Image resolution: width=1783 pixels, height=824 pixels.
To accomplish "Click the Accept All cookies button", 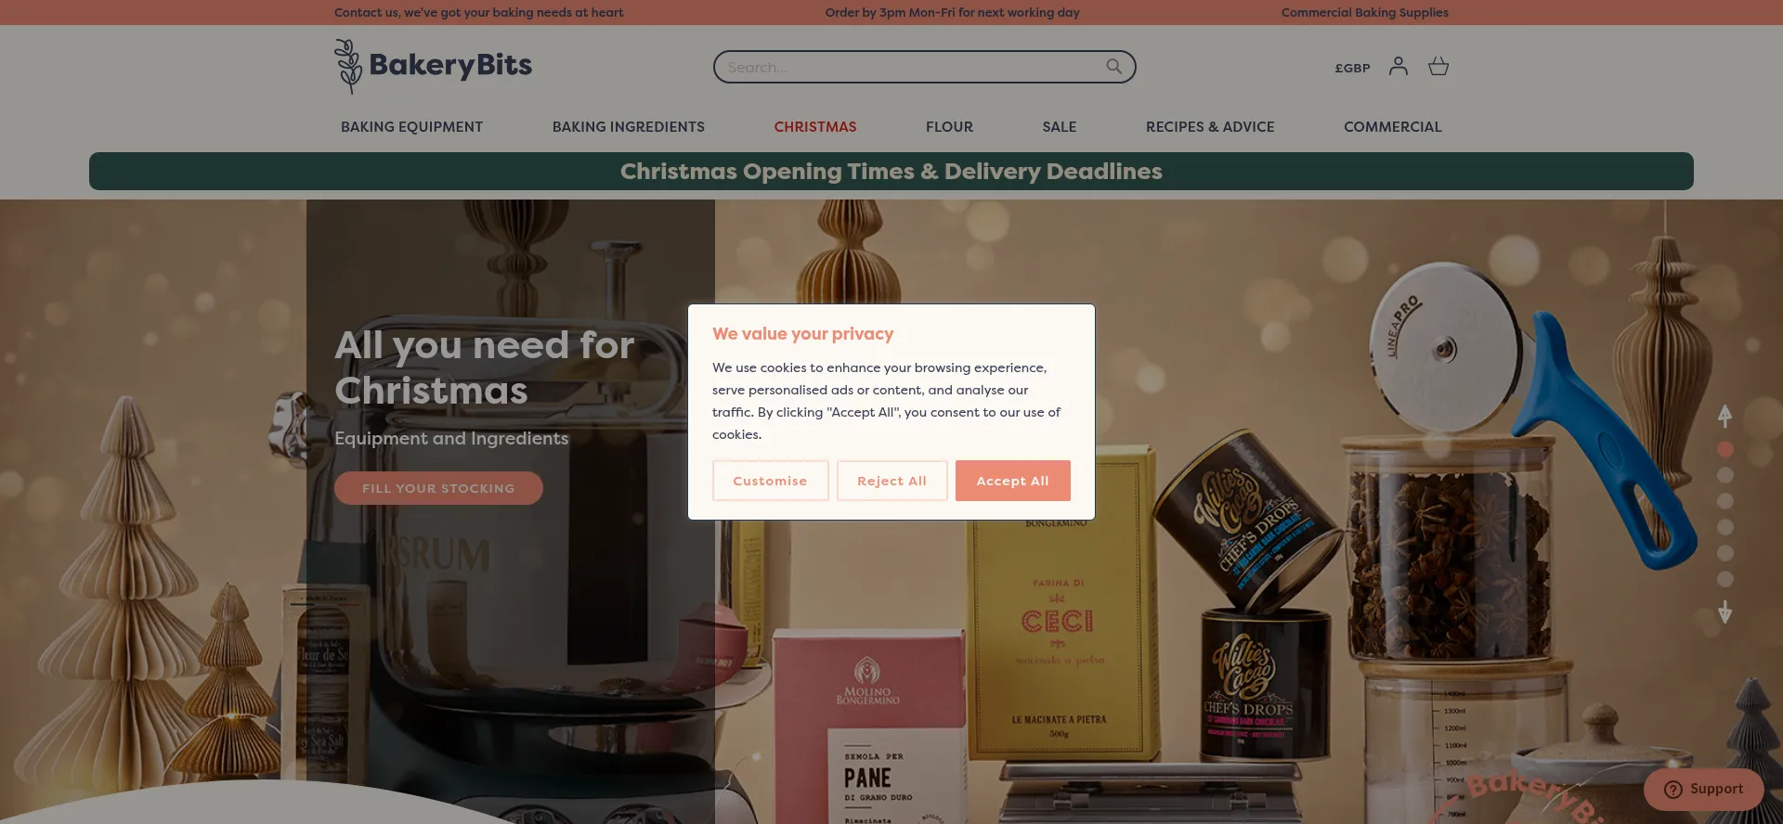I will point(1012,481).
